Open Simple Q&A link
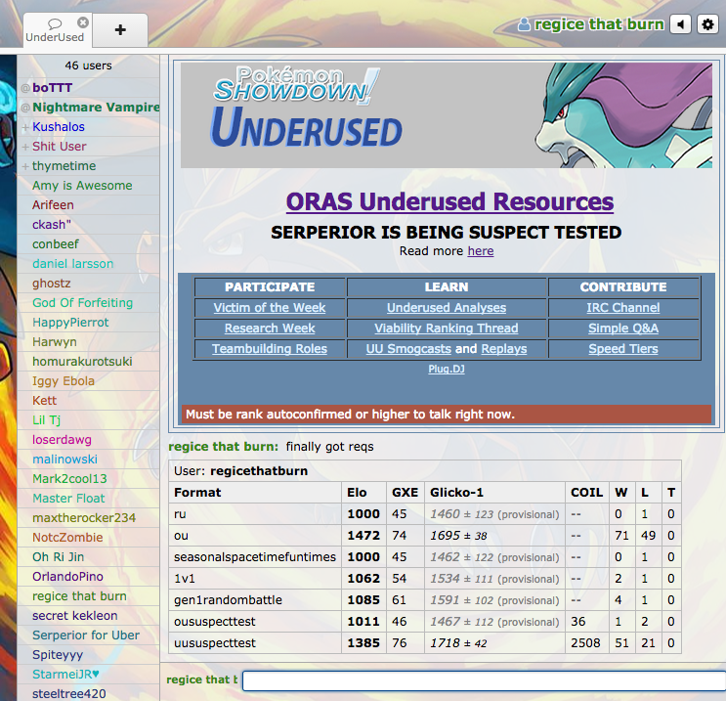The width and height of the screenshot is (726, 701). [x=623, y=329]
